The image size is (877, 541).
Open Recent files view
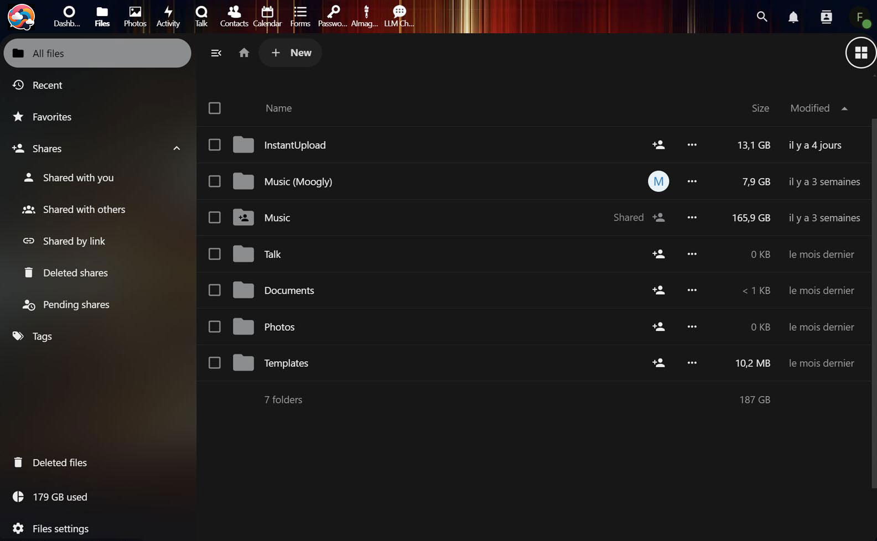tap(97, 85)
